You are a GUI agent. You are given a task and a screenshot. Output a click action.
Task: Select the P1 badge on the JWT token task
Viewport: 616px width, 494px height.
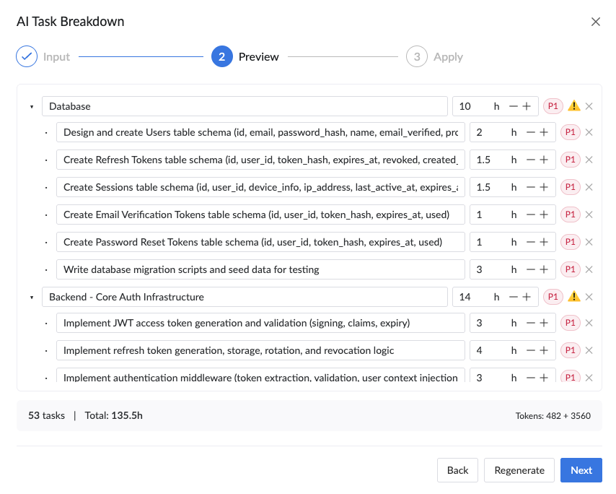571,322
